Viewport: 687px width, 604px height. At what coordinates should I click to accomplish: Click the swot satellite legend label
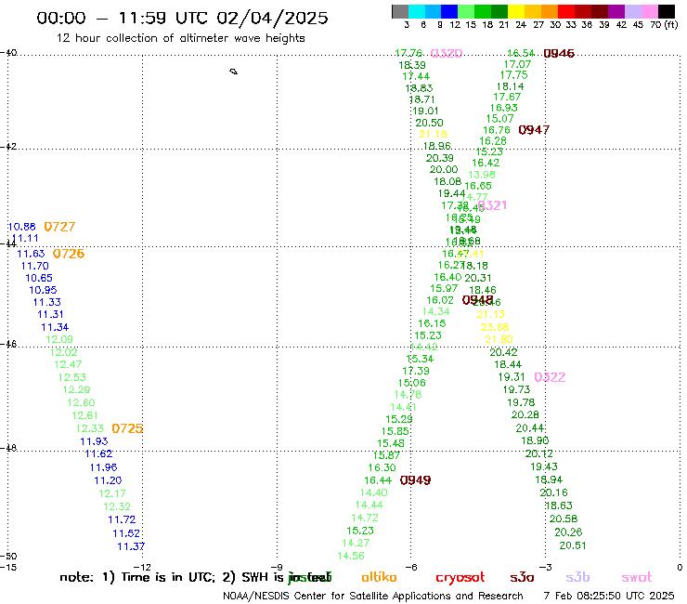637,578
